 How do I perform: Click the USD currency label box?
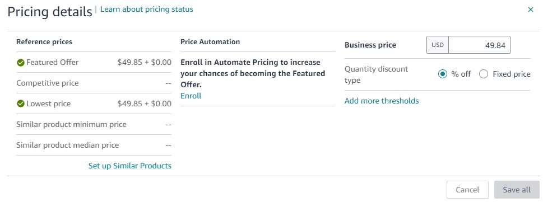tap(438, 45)
